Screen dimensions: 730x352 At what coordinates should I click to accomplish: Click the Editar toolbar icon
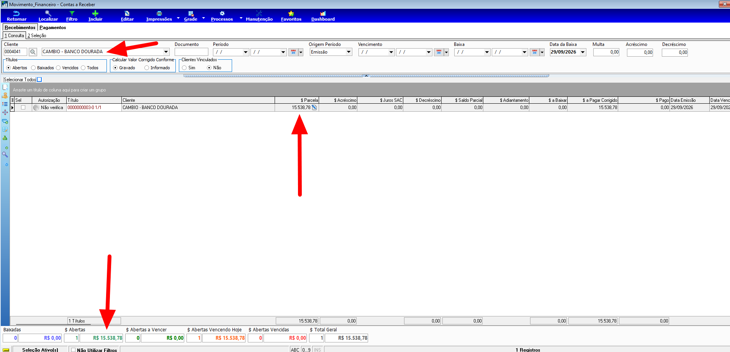pyautogui.click(x=127, y=13)
